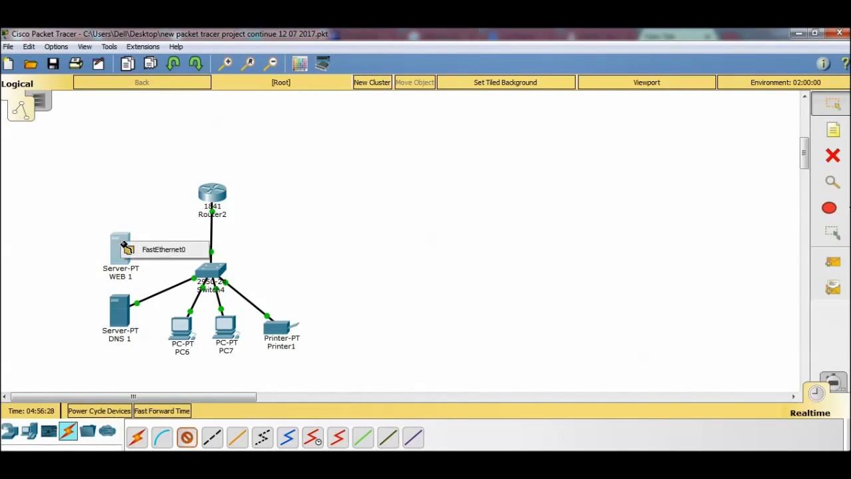851x479 pixels.
Task: Undo the last action with green arrow
Action: coord(173,64)
